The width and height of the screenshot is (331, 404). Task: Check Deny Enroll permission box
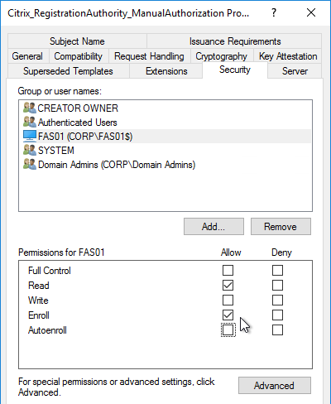[277, 315]
